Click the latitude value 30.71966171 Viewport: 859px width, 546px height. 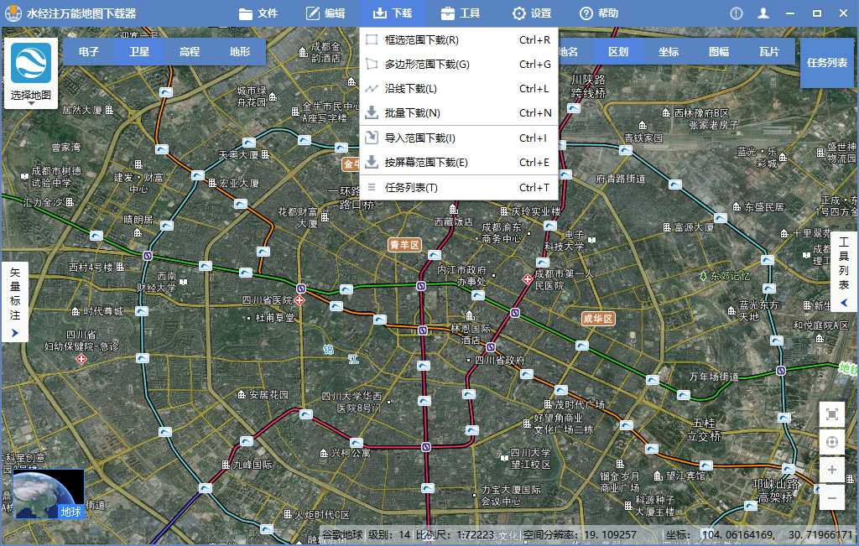pyautogui.click(x=820, y=534)
